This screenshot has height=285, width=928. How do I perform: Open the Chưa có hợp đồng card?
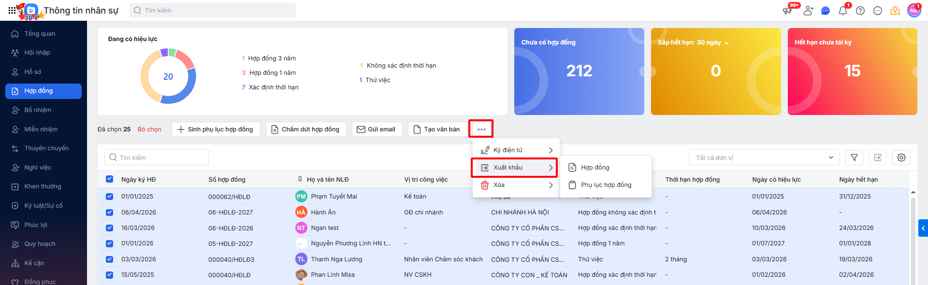click(579, 71)
